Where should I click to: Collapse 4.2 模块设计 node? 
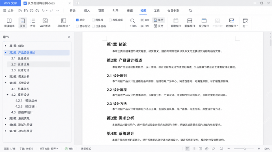click(x=8, y=95)
